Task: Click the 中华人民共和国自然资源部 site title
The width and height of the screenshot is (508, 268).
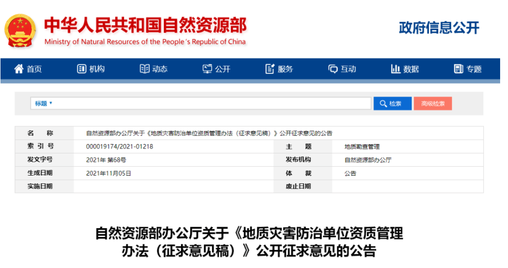Action: pyautogui.click(x=145, y=26)
